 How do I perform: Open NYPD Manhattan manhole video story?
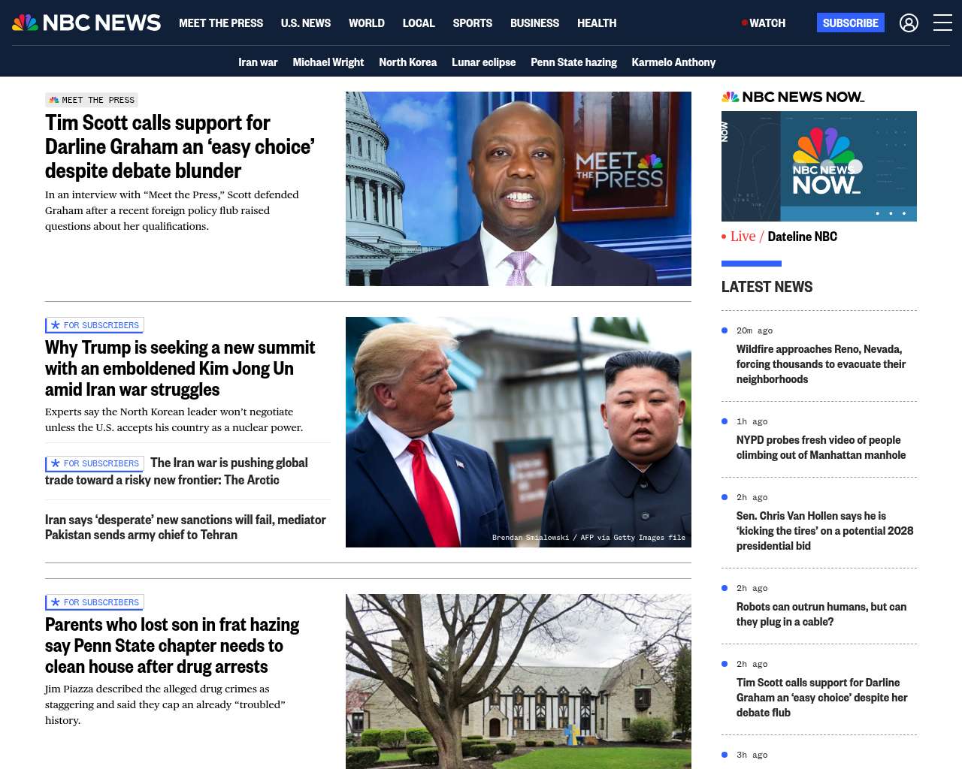pos(821,448)
